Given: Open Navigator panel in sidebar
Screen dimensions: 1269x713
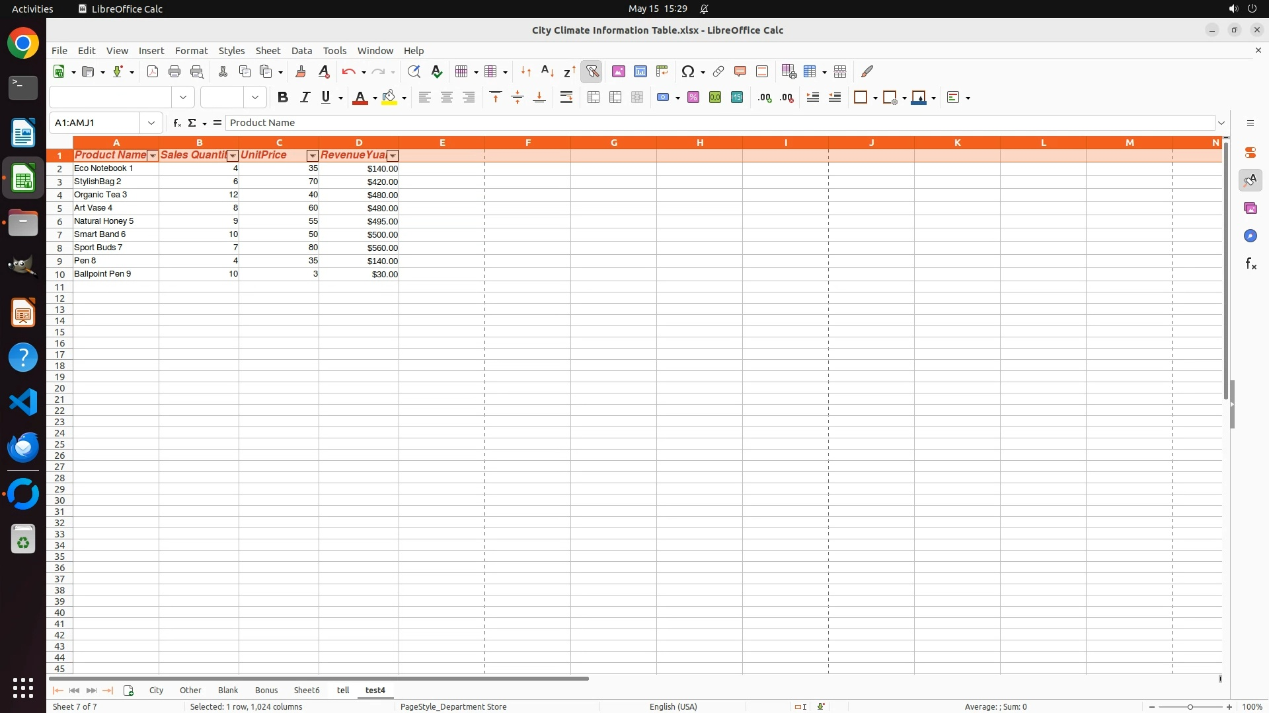Looking at the screenshot, I should click(1250, 236).
